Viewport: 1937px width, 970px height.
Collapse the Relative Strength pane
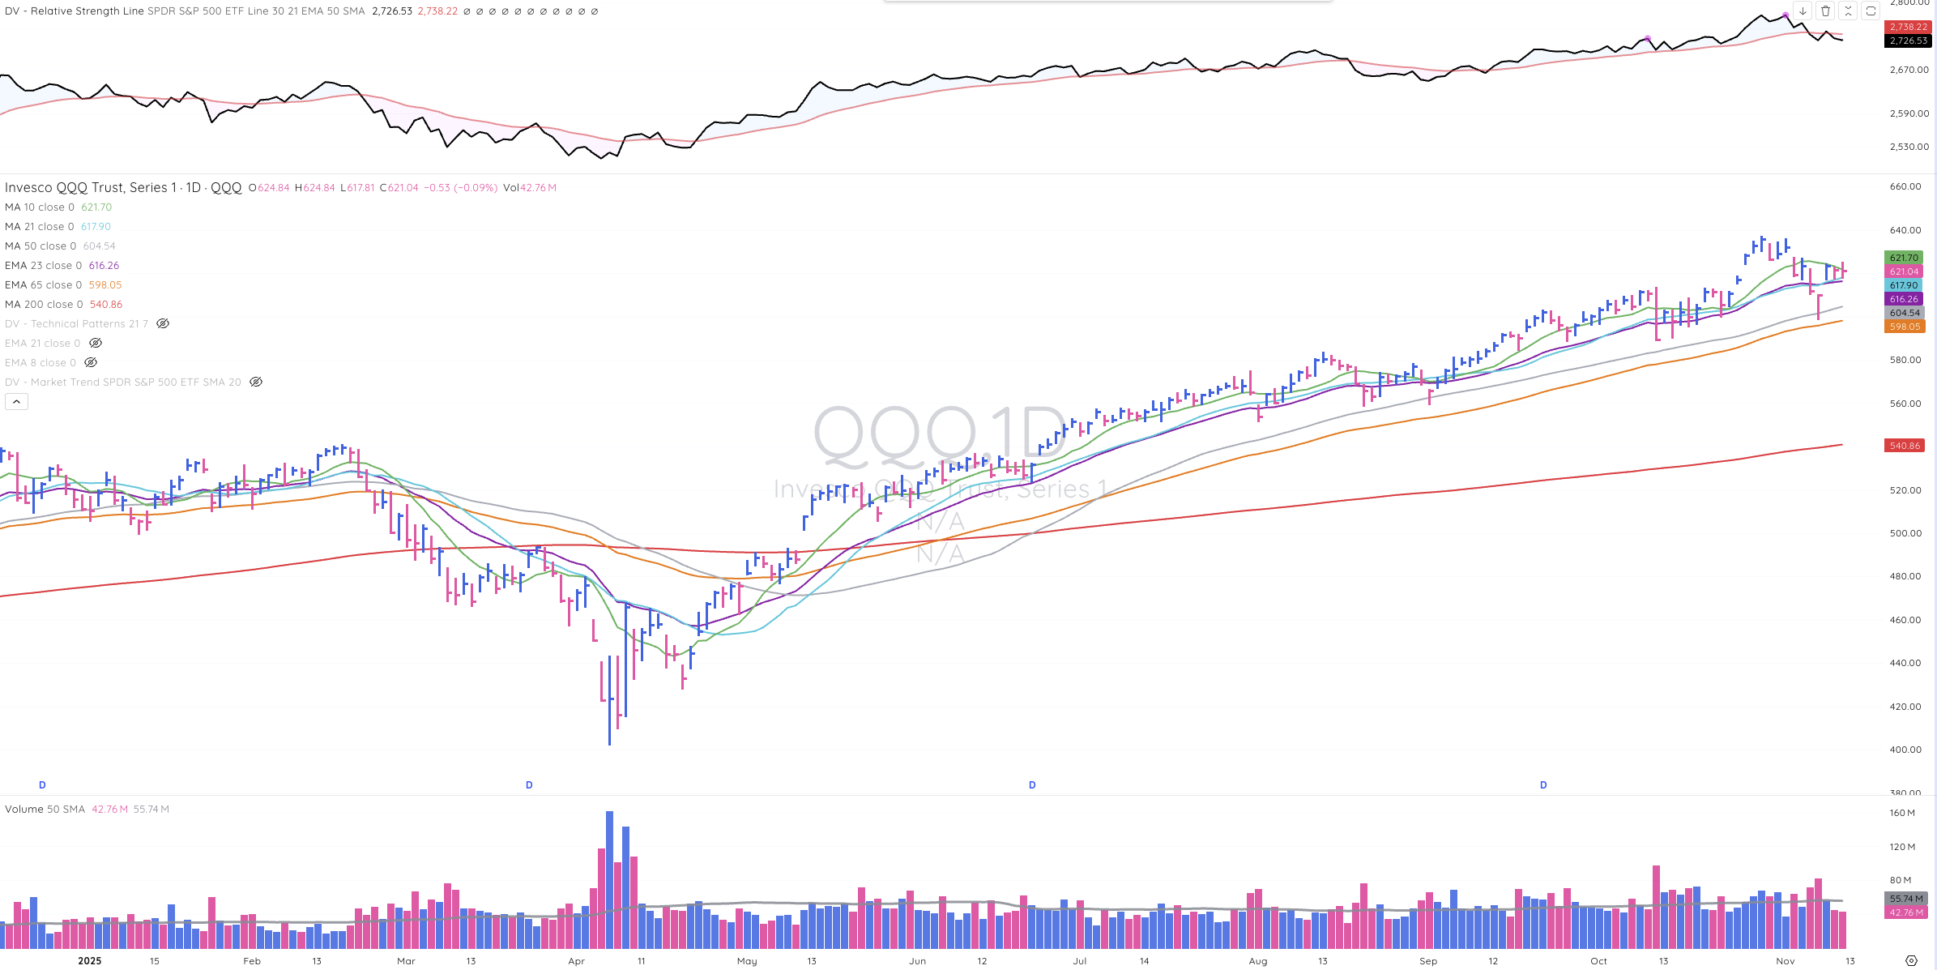click(x=1848, y=11)
